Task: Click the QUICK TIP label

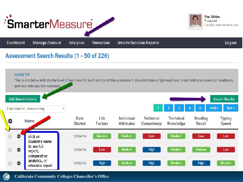Action: (x=22, y=75)
